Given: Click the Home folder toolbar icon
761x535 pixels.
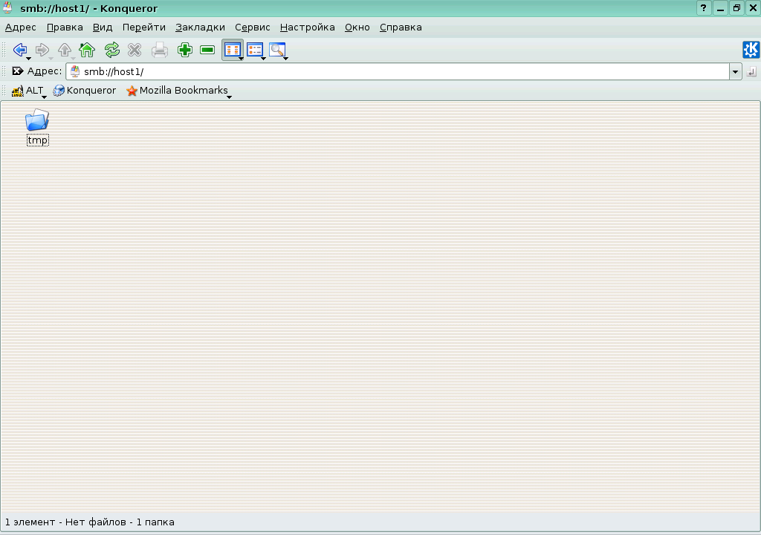Looking at the screenshot, I should point(86,50).
